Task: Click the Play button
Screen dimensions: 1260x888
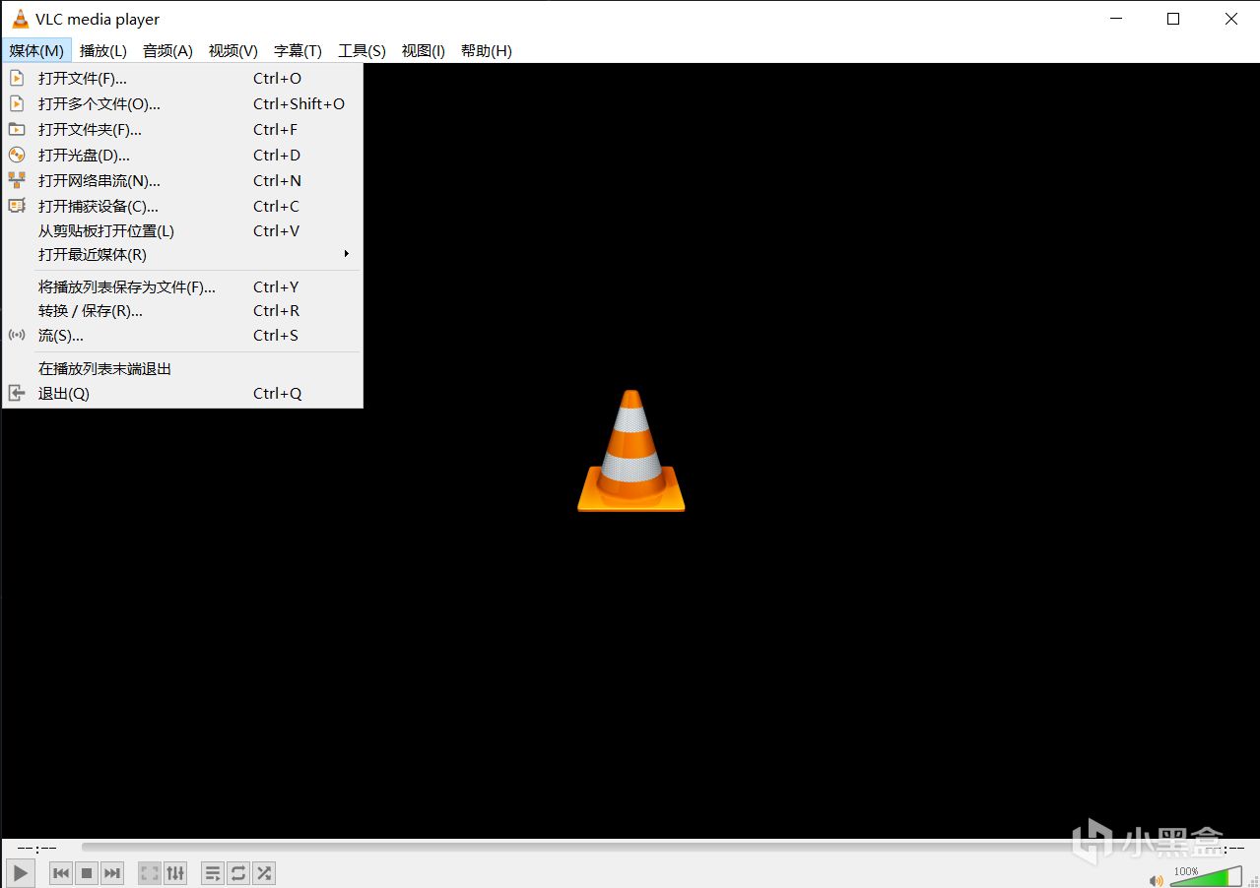Action: tap(21, 872)
